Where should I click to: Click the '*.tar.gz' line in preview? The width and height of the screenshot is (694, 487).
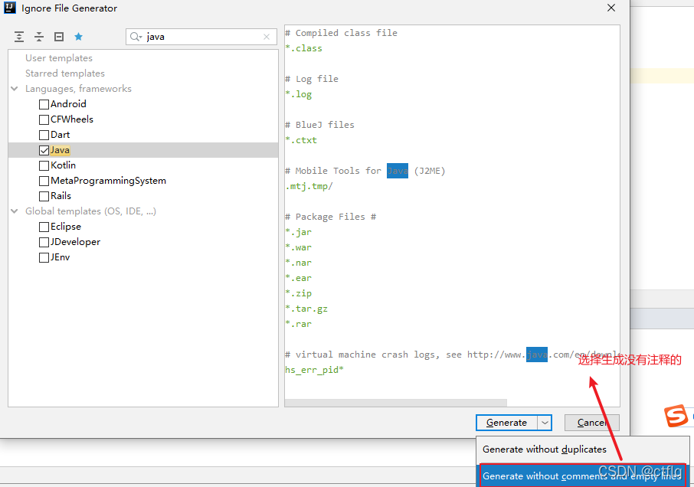306,309
